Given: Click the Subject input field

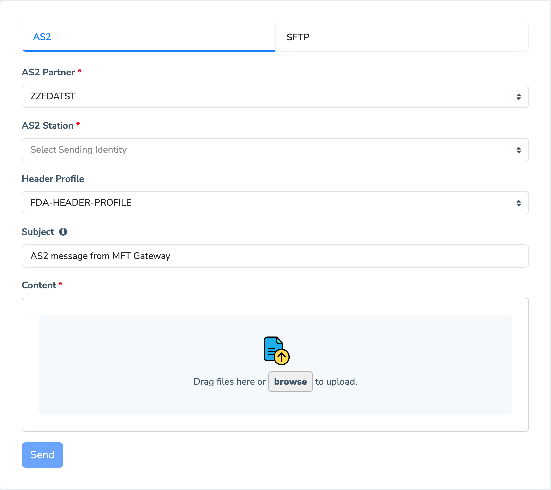Looking at the screenshot, I should pyautogui.click(x=275, y=256).
